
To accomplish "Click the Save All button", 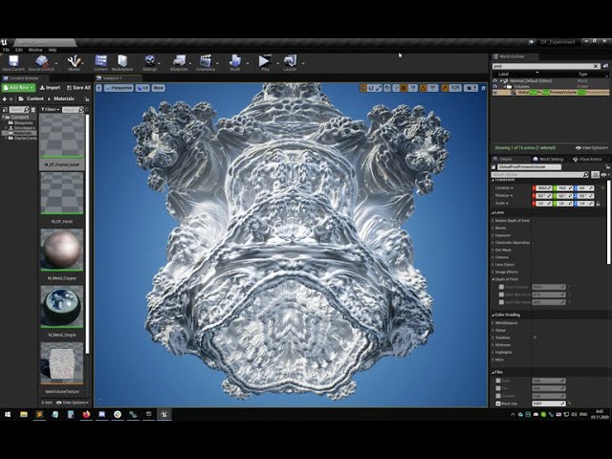I will pos(78,88).
